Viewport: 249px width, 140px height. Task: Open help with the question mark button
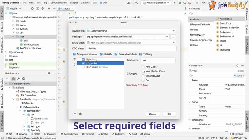[x=75, y=114]
